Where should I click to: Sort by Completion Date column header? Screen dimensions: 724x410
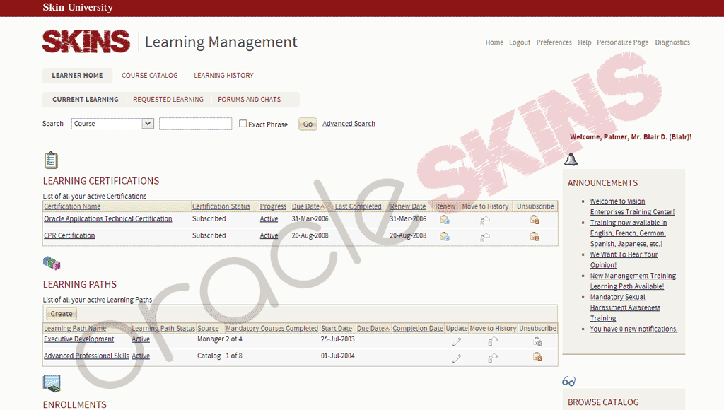coord(418,328)
